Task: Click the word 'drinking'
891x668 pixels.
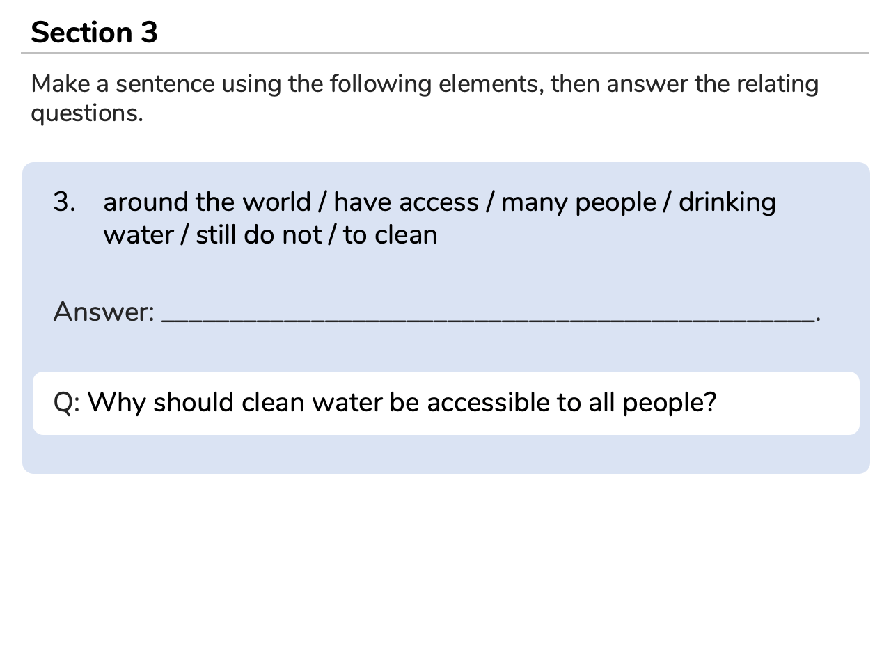Action: point(727,202)
